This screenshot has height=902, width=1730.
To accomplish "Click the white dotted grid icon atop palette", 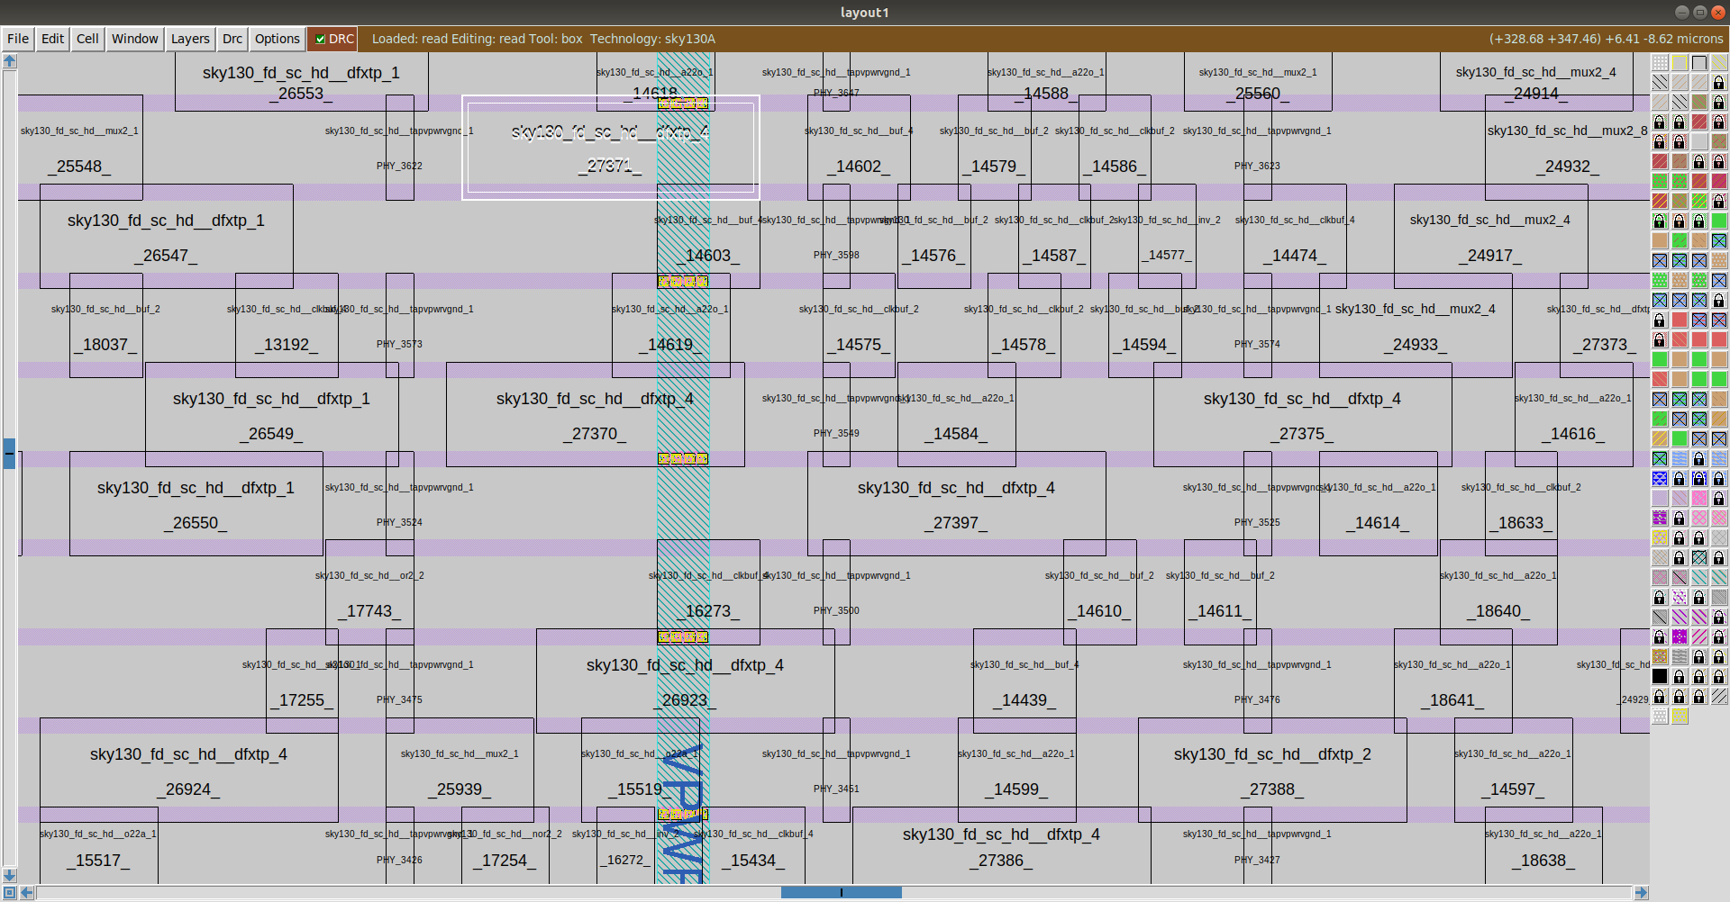I will 1660,62.
